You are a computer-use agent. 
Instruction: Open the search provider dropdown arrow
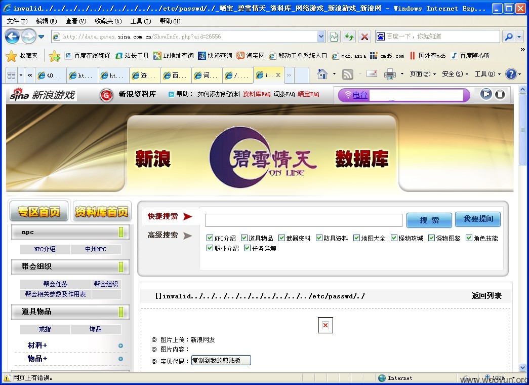tap(519, 36)
